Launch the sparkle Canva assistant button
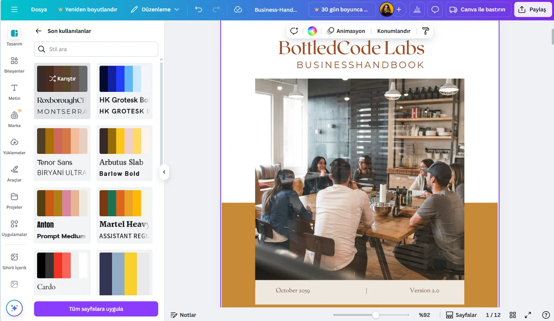Viewport: 554px width, 321px height. click(14, 308)
